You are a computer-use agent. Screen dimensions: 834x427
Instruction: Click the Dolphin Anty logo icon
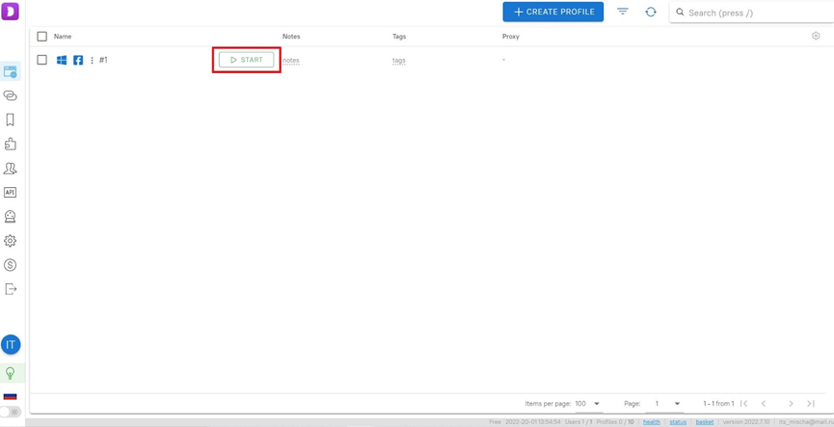[x=10, y=12]
